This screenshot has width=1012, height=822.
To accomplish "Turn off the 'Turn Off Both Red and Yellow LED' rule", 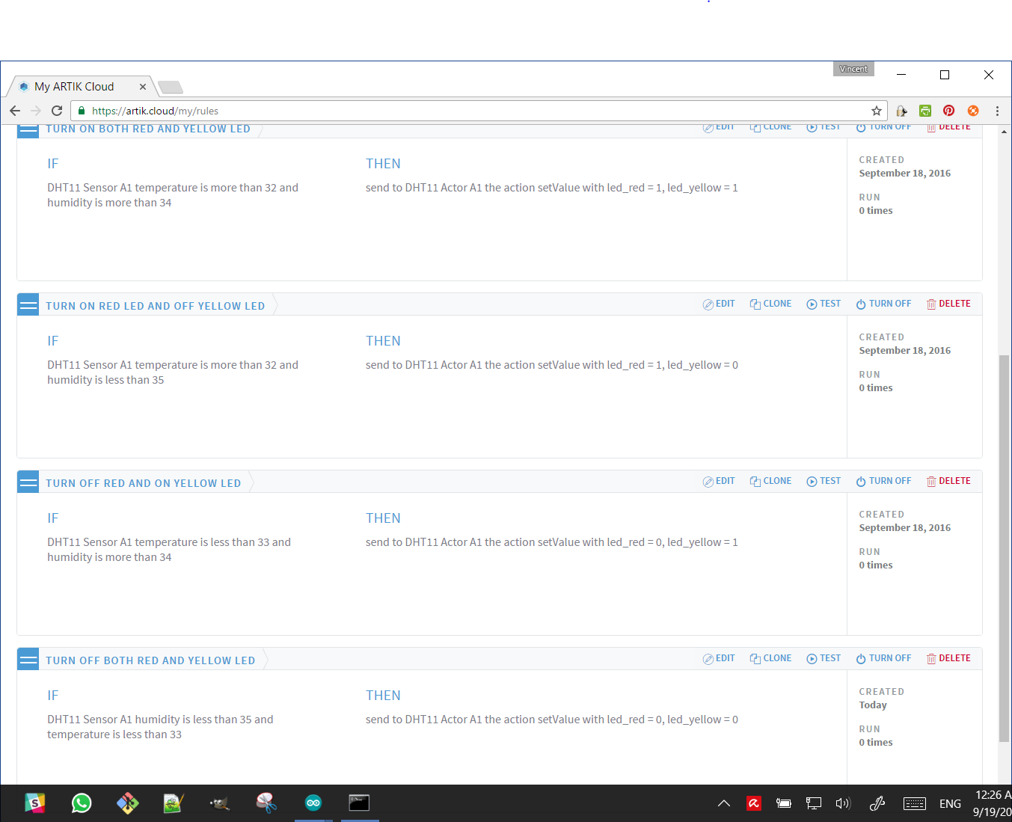I will (883, 658).
